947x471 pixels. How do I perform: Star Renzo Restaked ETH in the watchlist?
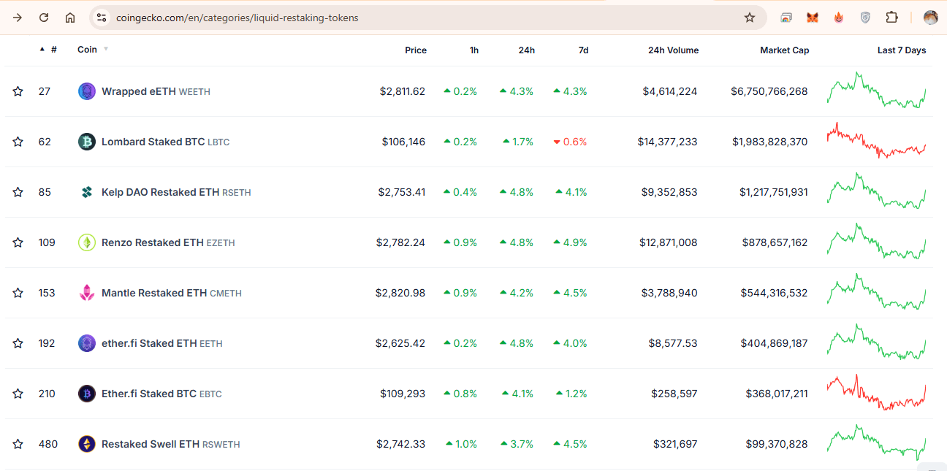click(18, 242)
